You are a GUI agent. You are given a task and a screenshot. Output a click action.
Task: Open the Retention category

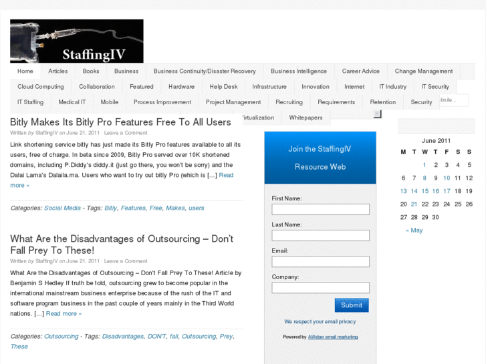(x=383, y=102)
